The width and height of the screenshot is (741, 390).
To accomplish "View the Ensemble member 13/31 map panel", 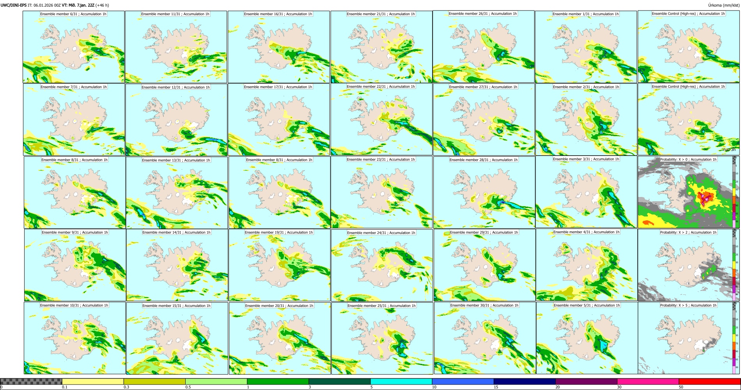I will (177, 193).
